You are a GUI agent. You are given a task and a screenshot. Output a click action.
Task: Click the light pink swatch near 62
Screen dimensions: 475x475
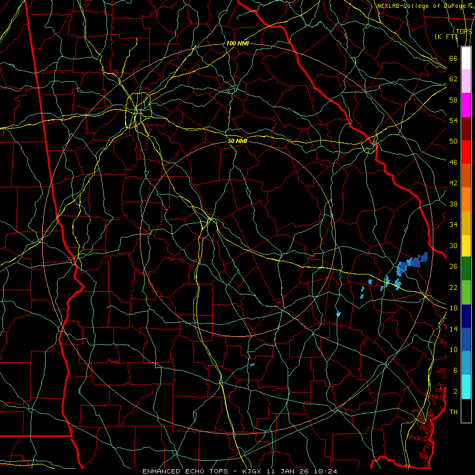pyautogui.click(x=466, y=81)
